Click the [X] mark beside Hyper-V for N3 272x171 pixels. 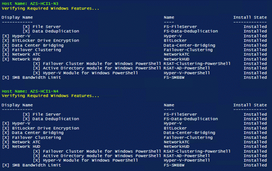pyautogui.click(x=6, y=36)
